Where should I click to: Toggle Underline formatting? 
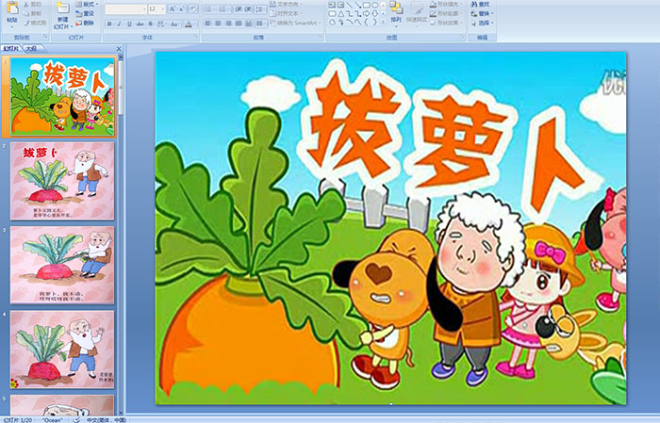pyautogui.click(x=129, y=24)
